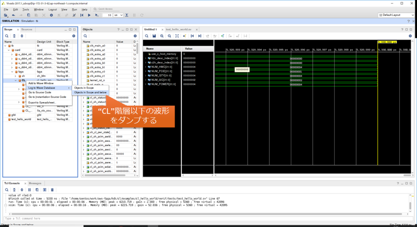Switch to the test_hello_world.sv tab
This screenshot has width=417, height=227.
tap(178, 30)
